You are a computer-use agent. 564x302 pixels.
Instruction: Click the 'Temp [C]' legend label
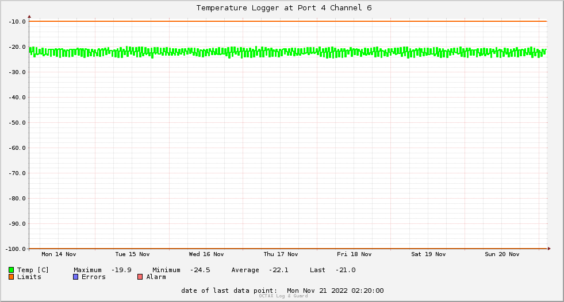(x=33, y=270)
